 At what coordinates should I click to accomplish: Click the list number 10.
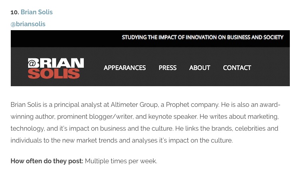[15, 12]
